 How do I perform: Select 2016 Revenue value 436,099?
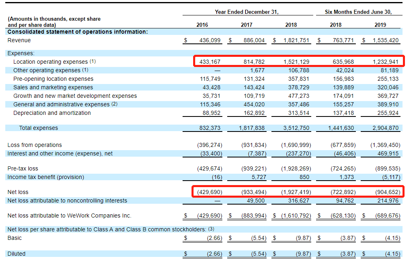210,40
